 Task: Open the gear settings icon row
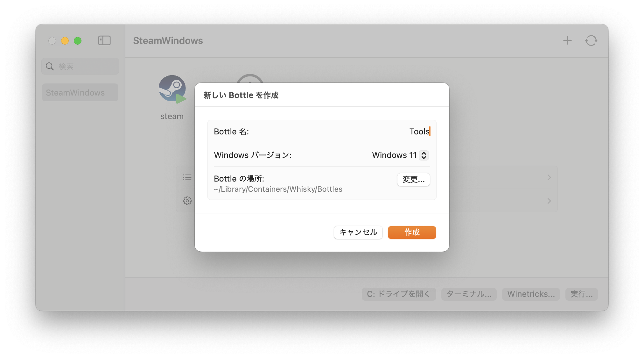pyautogui.click(x=187, y=201)
